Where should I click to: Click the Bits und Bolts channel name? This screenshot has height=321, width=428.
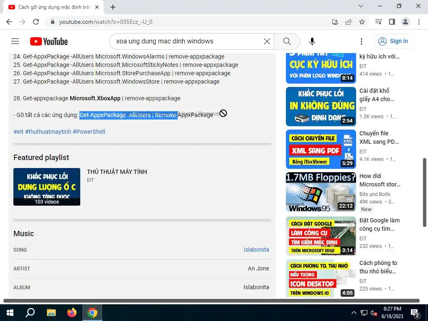point(374,194)
